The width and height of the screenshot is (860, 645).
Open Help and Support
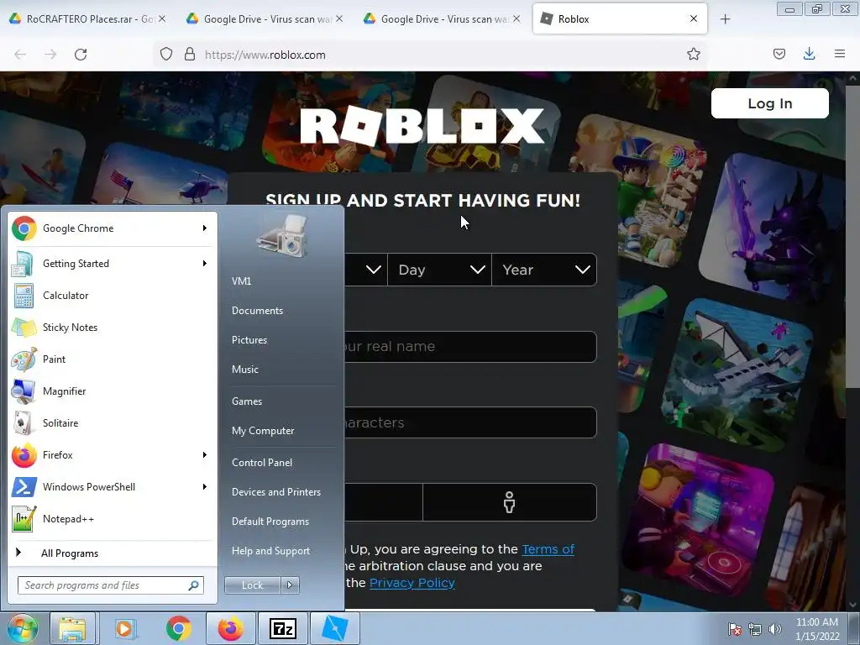pos(271,551)
